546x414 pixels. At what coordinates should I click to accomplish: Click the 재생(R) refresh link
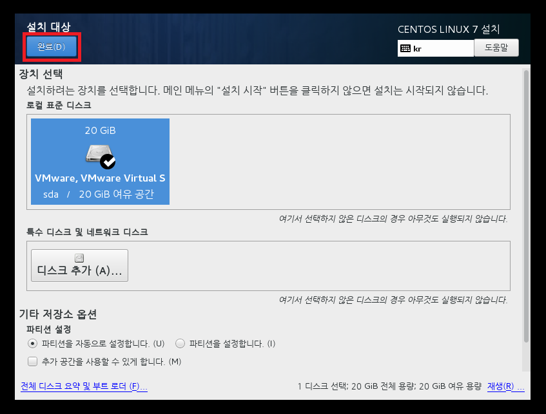click(x=505, y=386)
